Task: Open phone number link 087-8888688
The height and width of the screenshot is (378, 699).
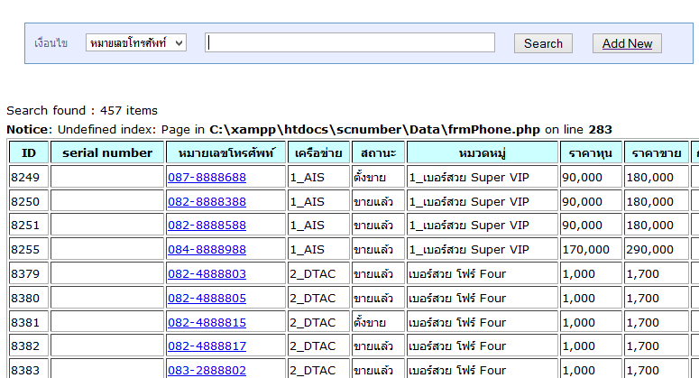Action: [x=207, y=178]
